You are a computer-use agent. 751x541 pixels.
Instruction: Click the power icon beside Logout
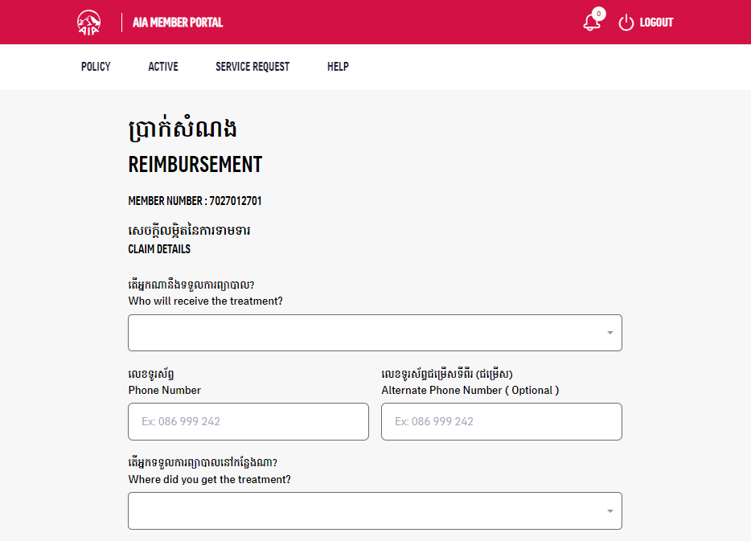(626, 23)
